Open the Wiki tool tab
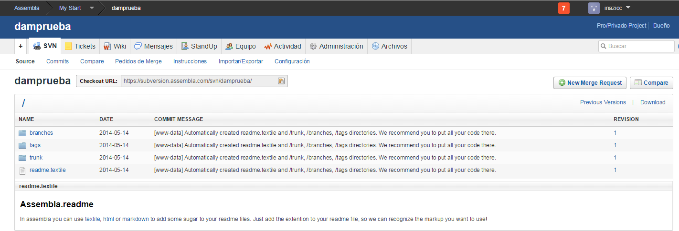679x231 pixels. tap(115, 46)
